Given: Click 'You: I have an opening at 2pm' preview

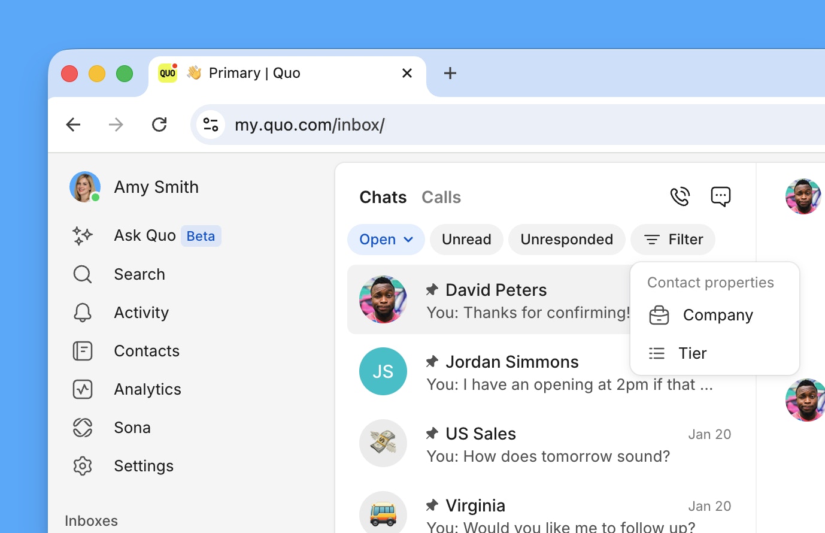Looking at the screenshot, I should coord(569,384).
